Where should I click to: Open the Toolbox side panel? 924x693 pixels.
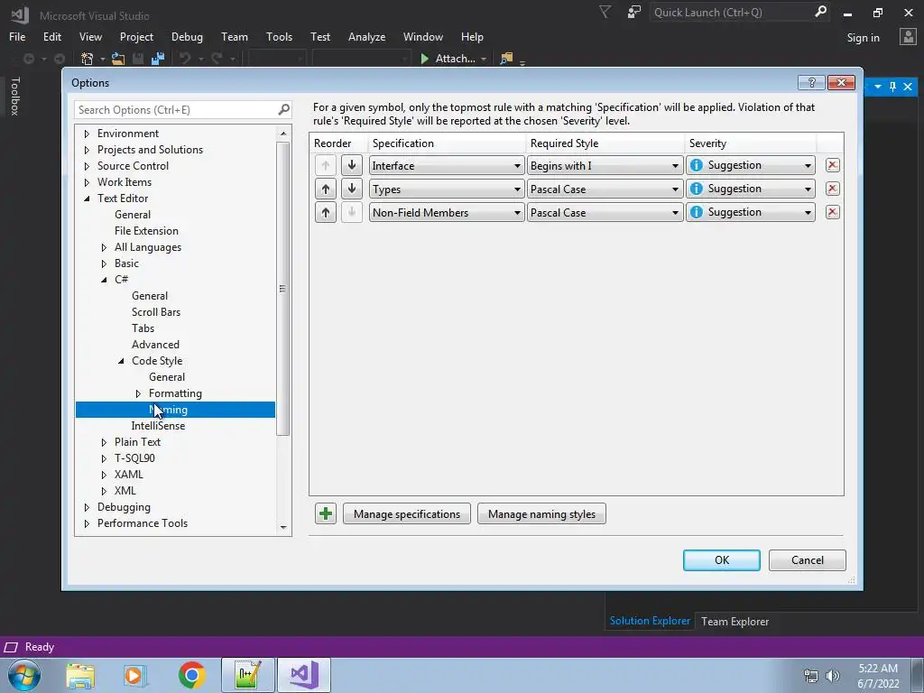[x=15, y=96]
